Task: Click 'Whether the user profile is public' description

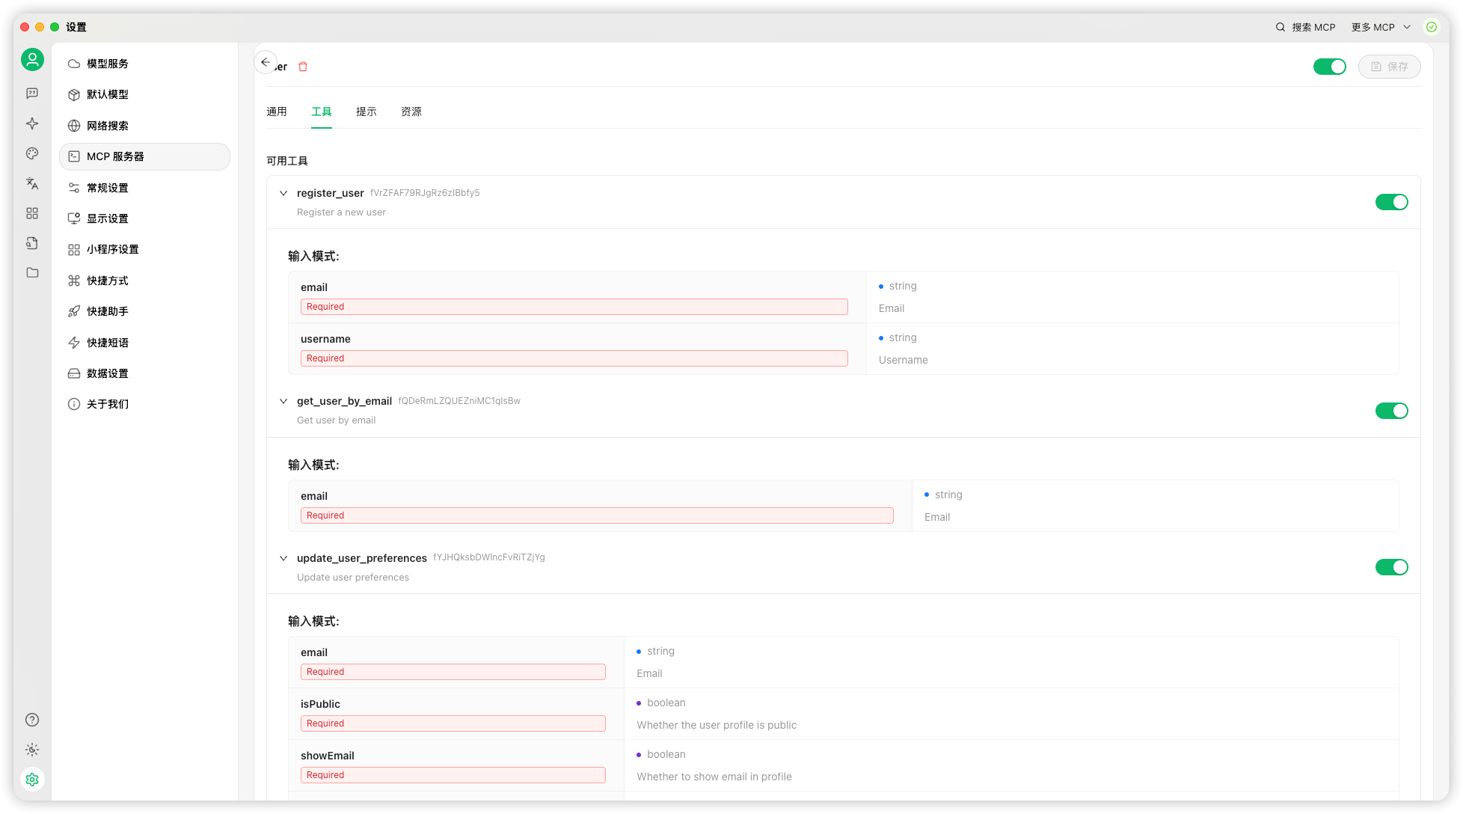Action: point(717,725)
